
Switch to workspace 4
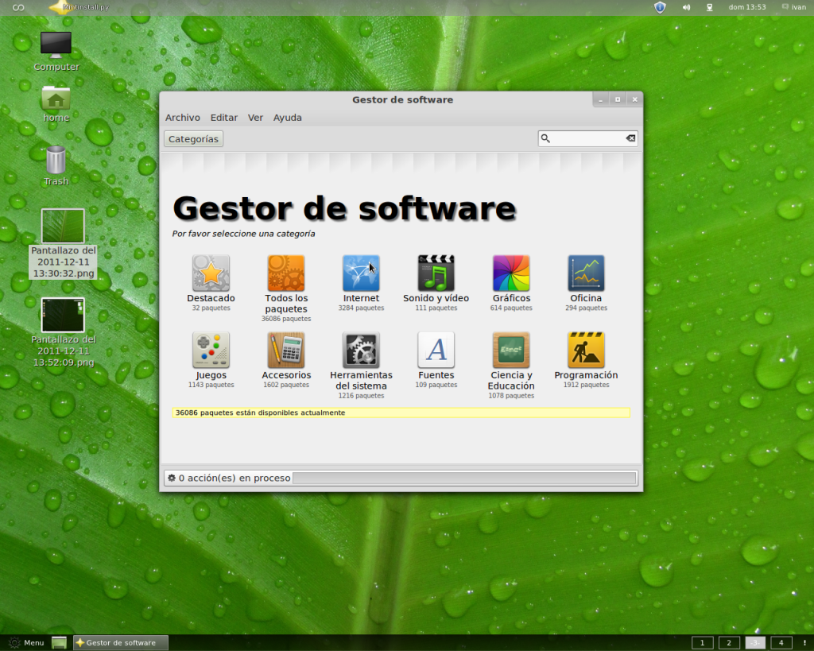pos(781,642)
